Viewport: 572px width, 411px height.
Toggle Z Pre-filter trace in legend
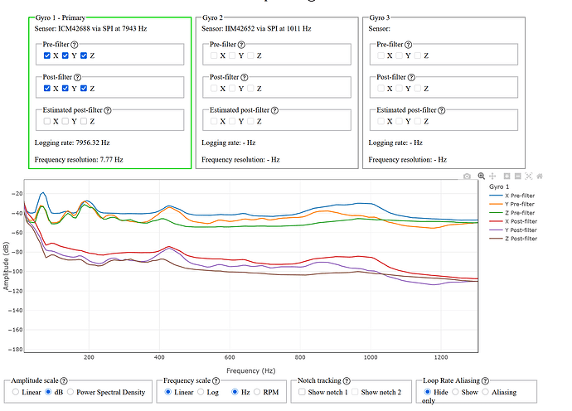[513, 213]
